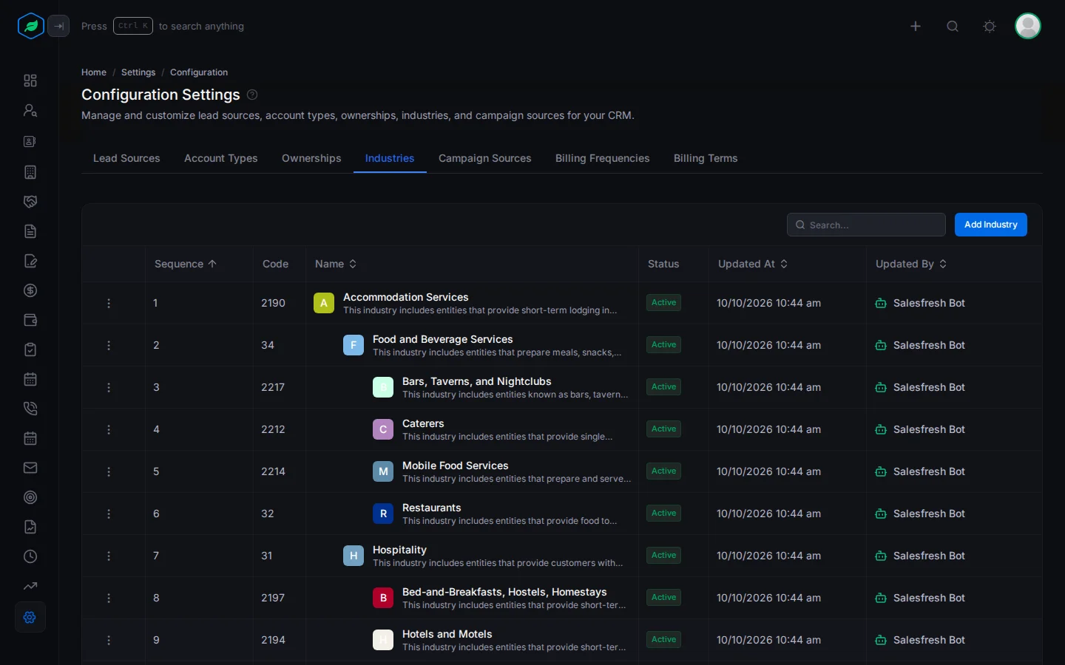Click the green leaf app logo
This screenshot has width=1065, height=665.
click(30, 26)
